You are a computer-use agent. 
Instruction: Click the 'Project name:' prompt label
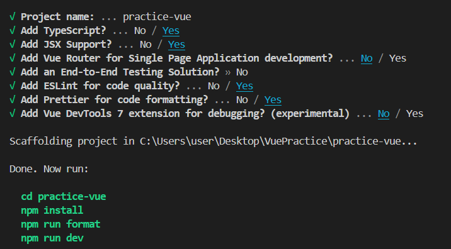[57, 16]
